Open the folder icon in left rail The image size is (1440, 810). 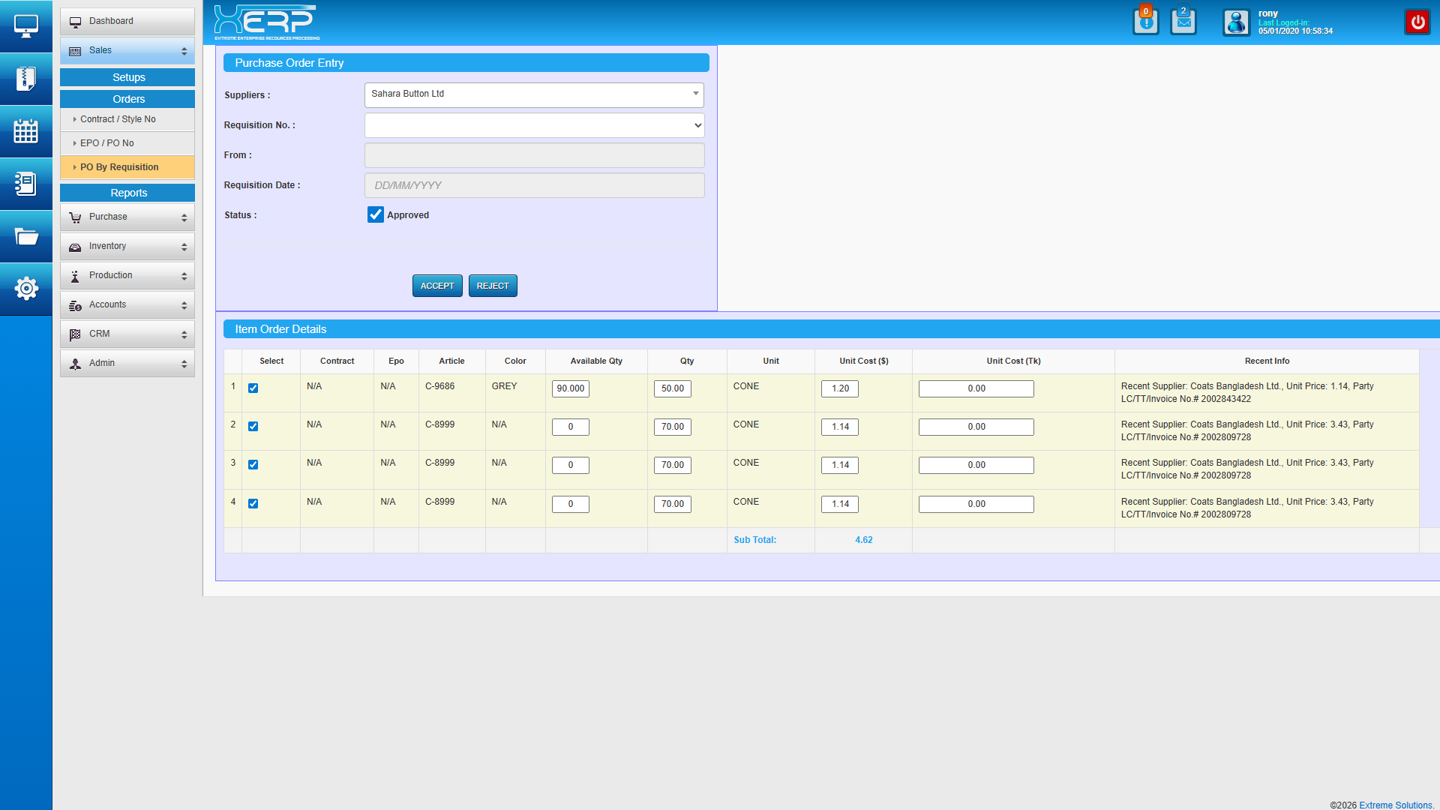[25, 237]
